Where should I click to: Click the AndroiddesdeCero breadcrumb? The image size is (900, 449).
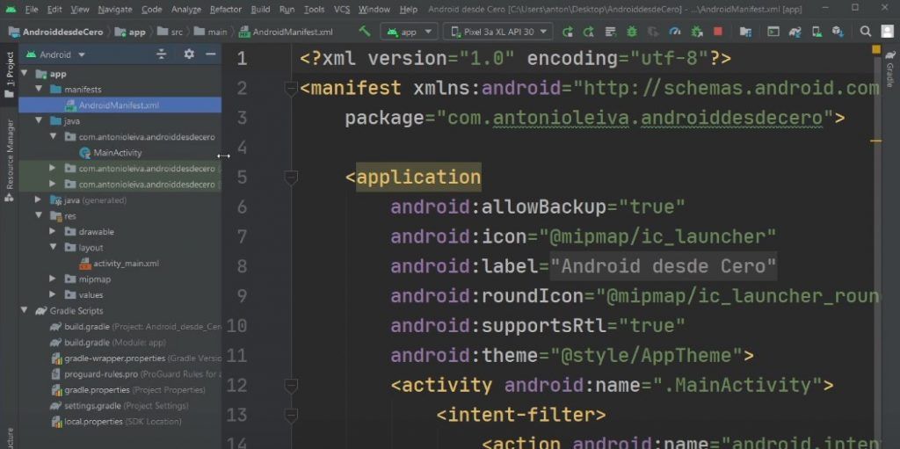(x=56, y=32)
